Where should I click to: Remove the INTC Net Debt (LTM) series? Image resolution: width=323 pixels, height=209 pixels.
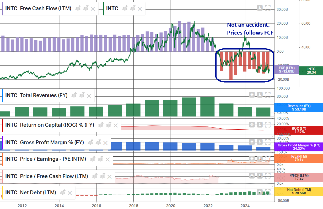coord(70,193)
